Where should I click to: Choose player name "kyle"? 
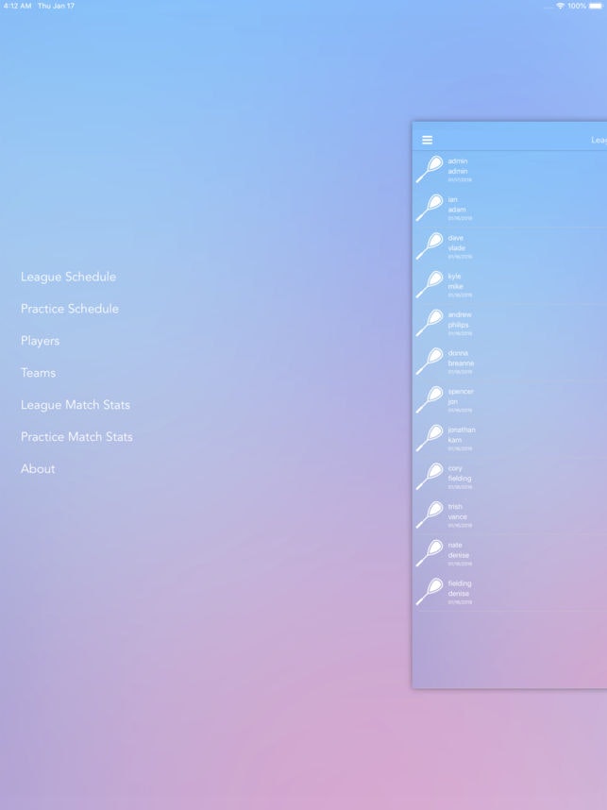pos(455,277)
